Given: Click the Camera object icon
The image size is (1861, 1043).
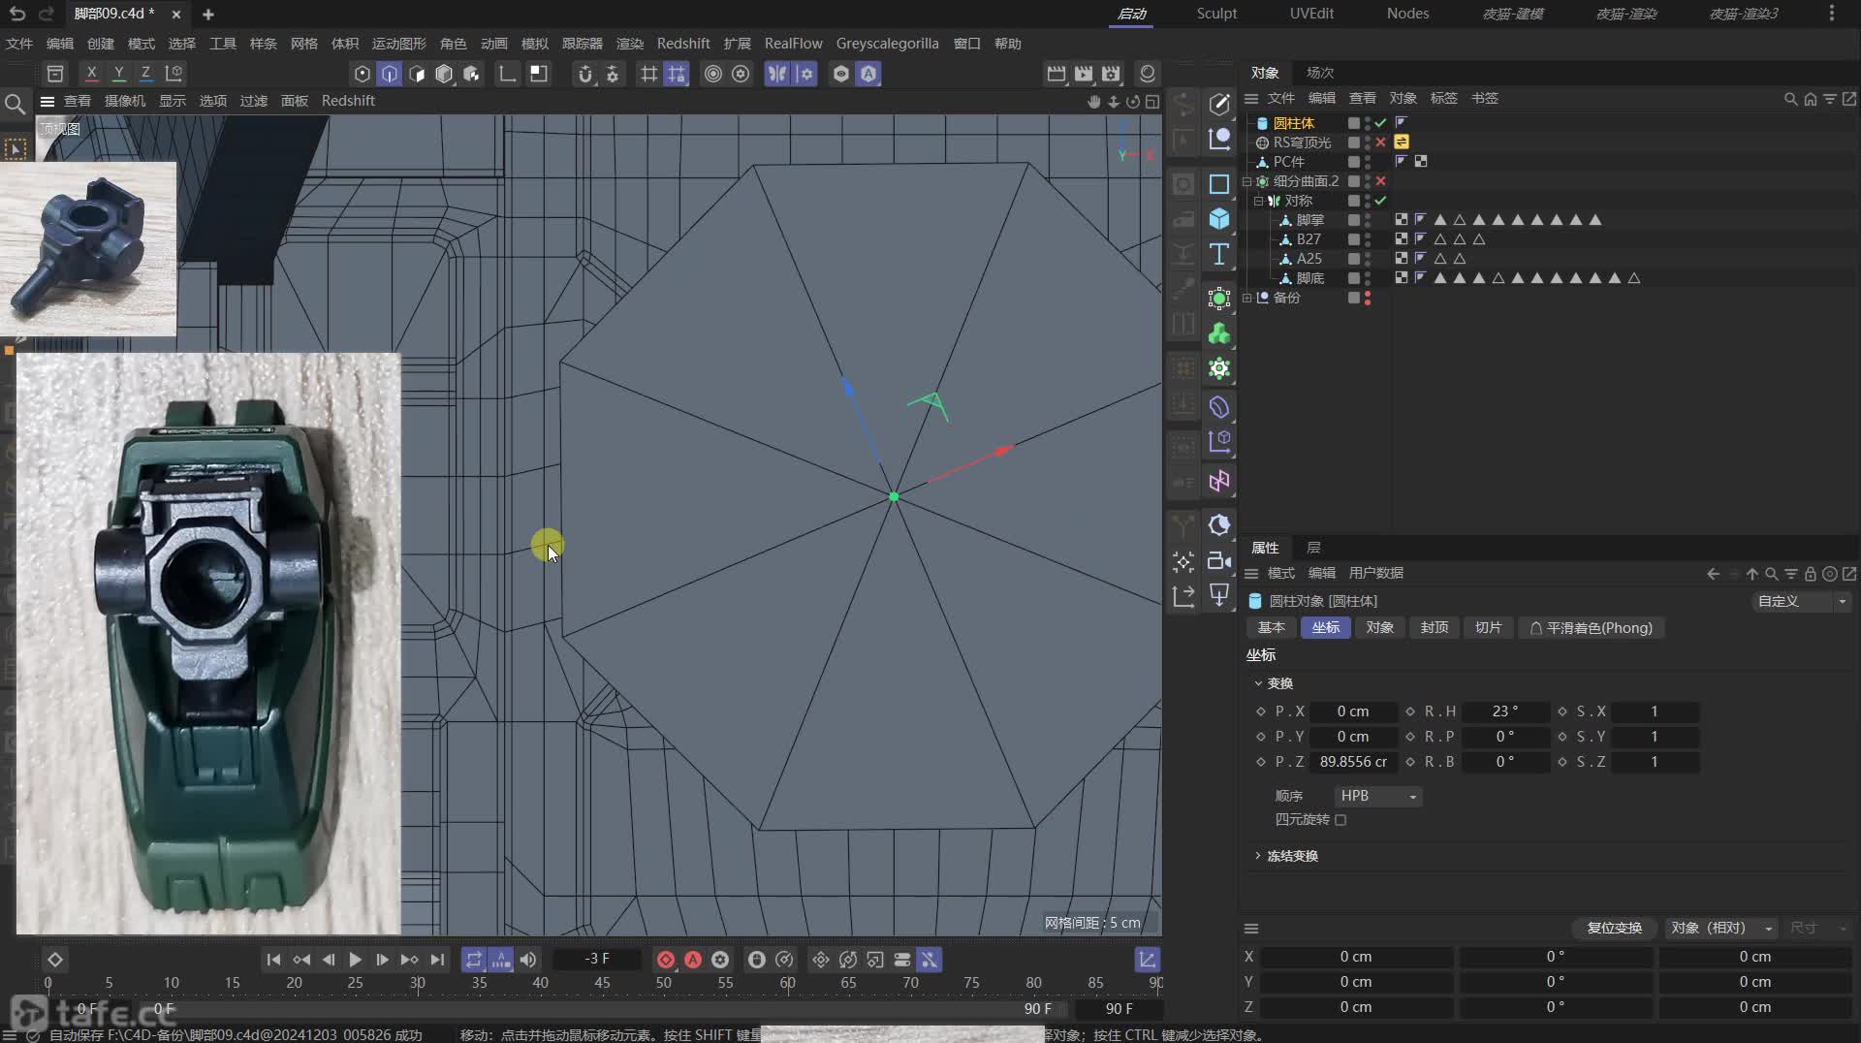Looking at the screenshot, I should pos(1218,561).
